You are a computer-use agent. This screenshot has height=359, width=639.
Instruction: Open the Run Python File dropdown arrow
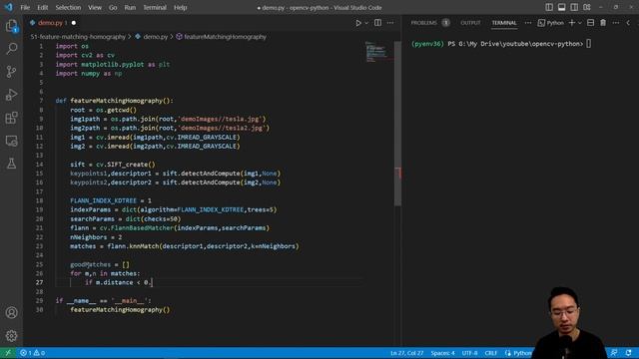click(366, 23)
